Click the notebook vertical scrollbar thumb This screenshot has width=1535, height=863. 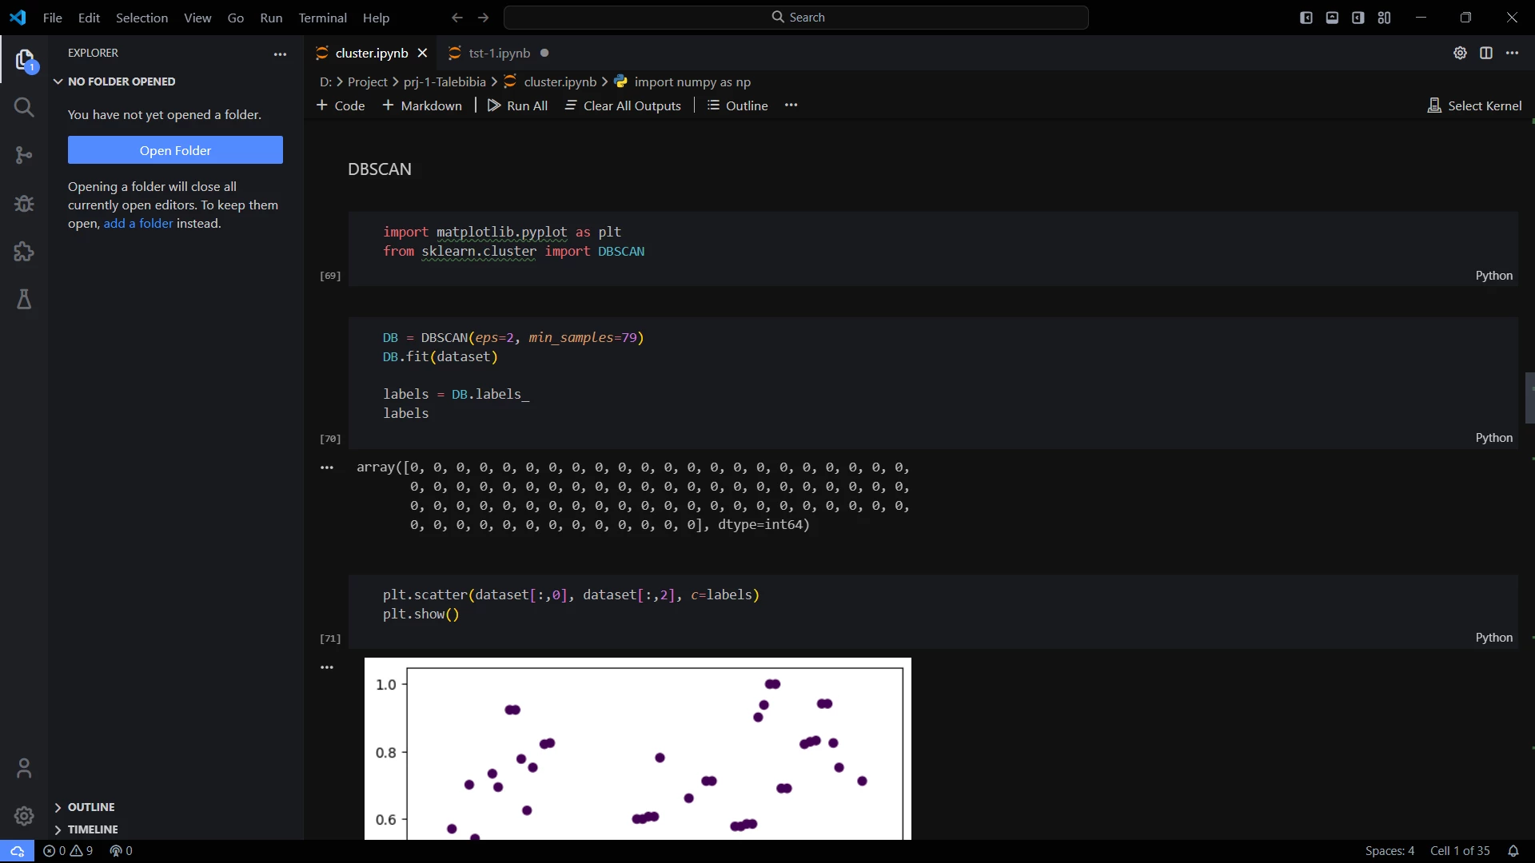[x=1529, y=397]
